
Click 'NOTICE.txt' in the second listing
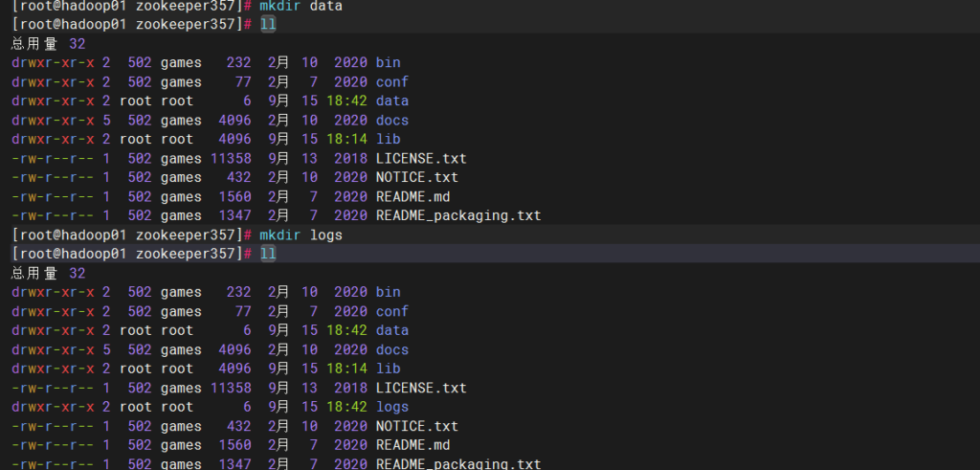tap(416, 426)
